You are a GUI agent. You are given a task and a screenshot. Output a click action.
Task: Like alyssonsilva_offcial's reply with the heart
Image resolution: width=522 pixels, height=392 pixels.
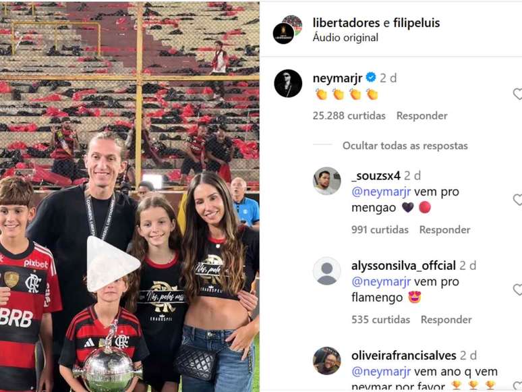point(517,289)
